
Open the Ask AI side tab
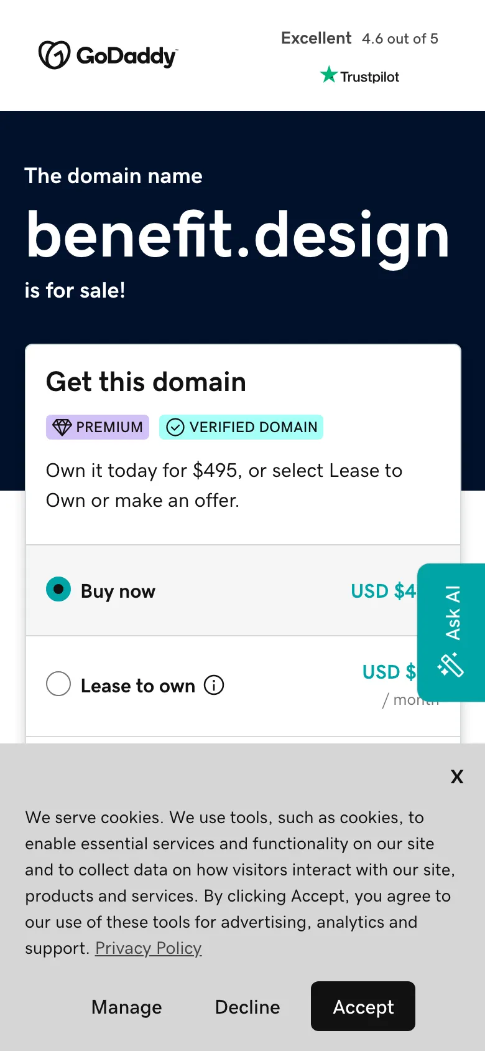(x=451, y=632)
